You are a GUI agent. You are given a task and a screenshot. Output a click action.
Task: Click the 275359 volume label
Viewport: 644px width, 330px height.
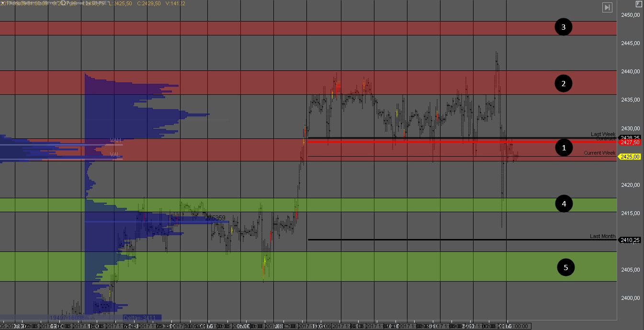(x=215, y=217)
